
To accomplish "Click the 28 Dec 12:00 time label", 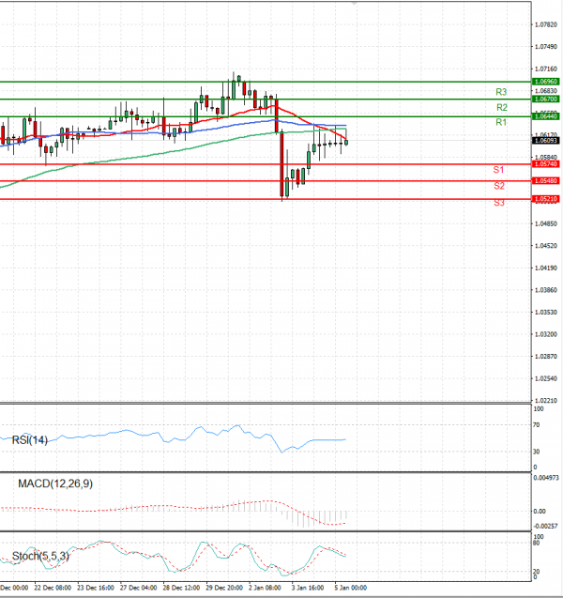I will [181, 588].
